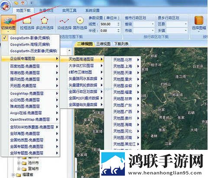Select the 圆形选择 circle selection tool
Viewport: 208px width, 178px height.
pyautogui.click(x=80, y=23)
